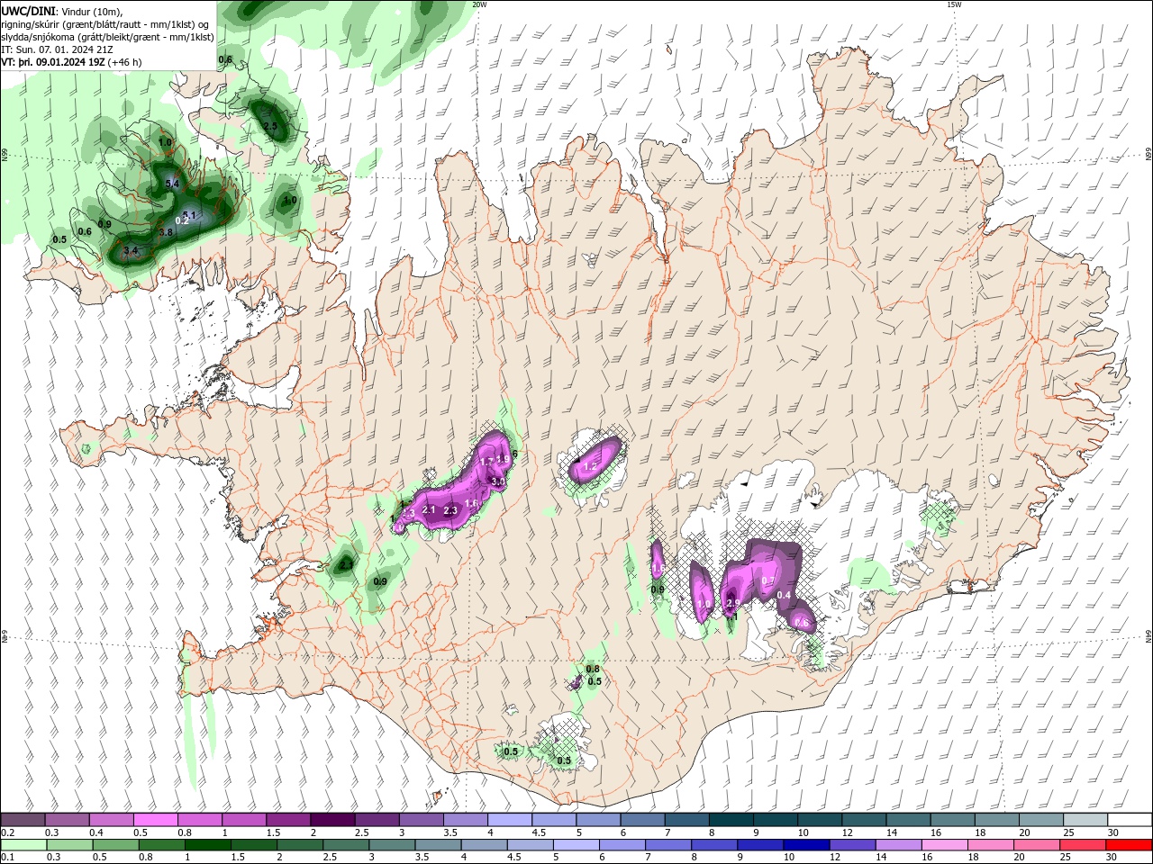Select the 0.2 label in the snow legend

[x=6, y=832]
